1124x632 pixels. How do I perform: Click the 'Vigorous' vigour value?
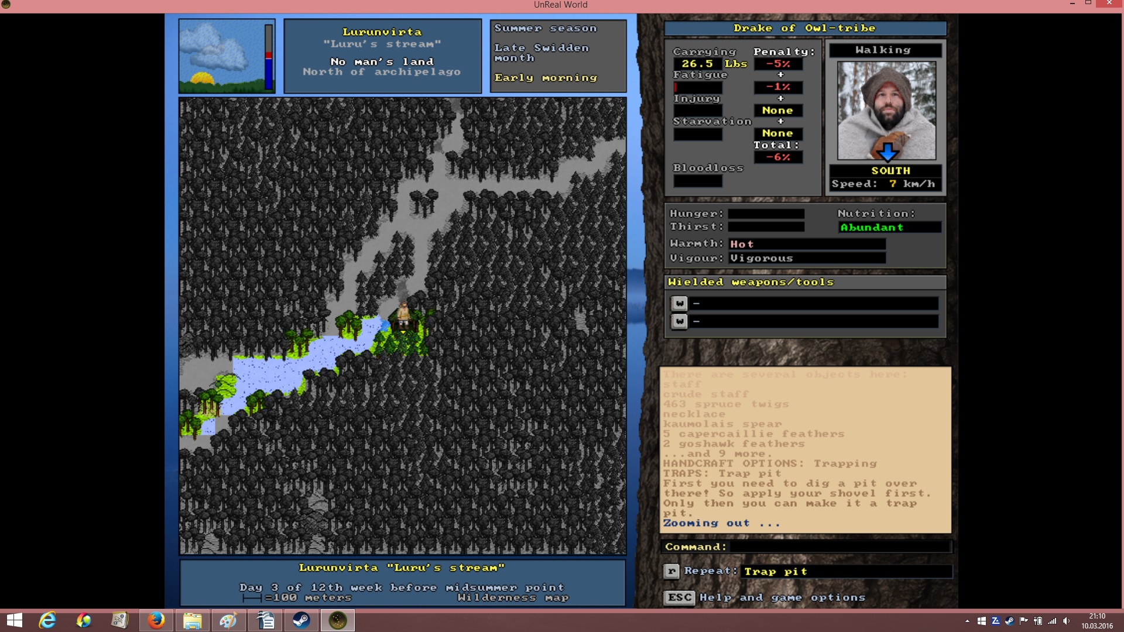[x=762, y=258]
